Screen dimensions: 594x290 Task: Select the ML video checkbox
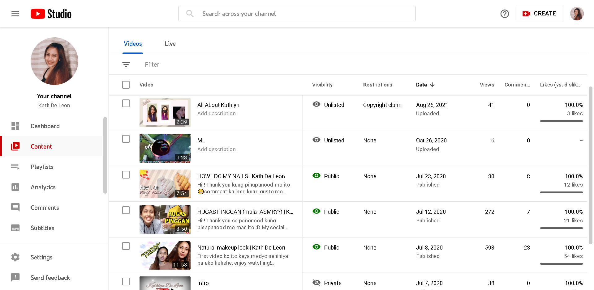(126, 139)
